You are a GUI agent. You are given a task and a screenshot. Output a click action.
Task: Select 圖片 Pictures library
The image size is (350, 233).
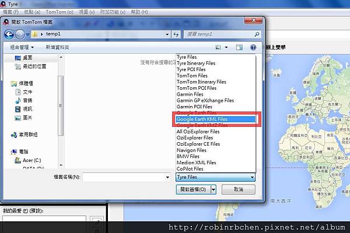pyautogui.click(x=24, y=118)
